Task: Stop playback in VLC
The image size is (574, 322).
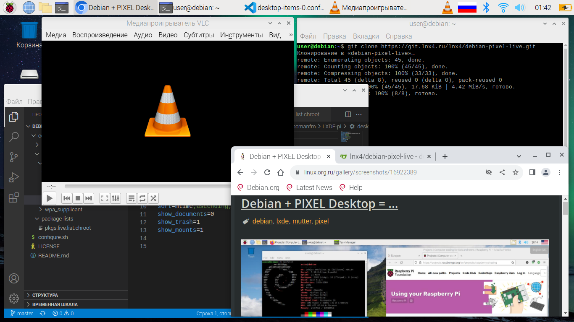Action: (77, 198)
